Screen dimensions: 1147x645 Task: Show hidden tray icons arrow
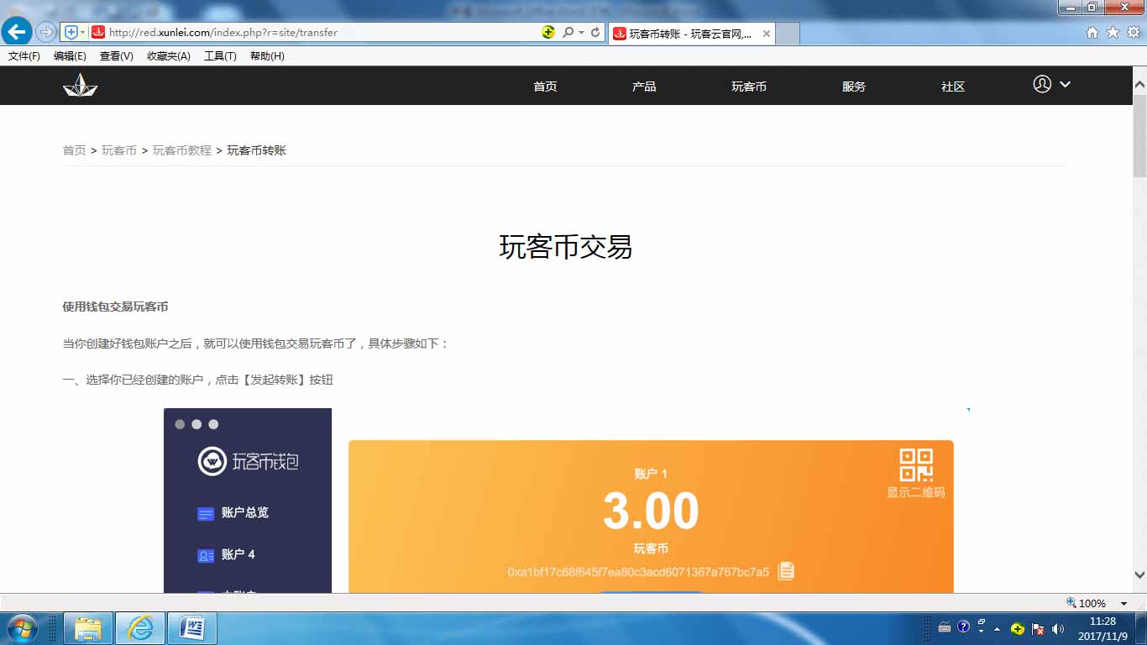997,628
